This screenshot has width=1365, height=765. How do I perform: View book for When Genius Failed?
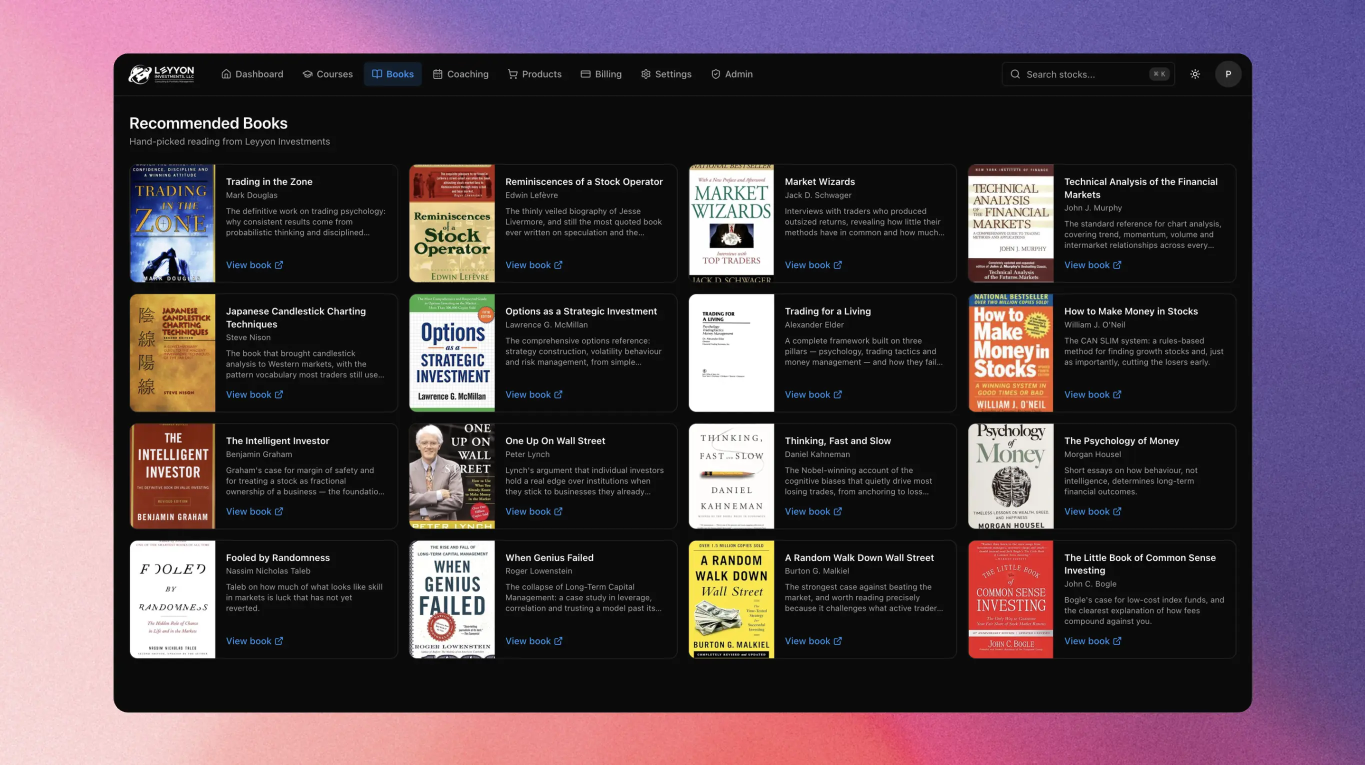[x=533, y=641]
